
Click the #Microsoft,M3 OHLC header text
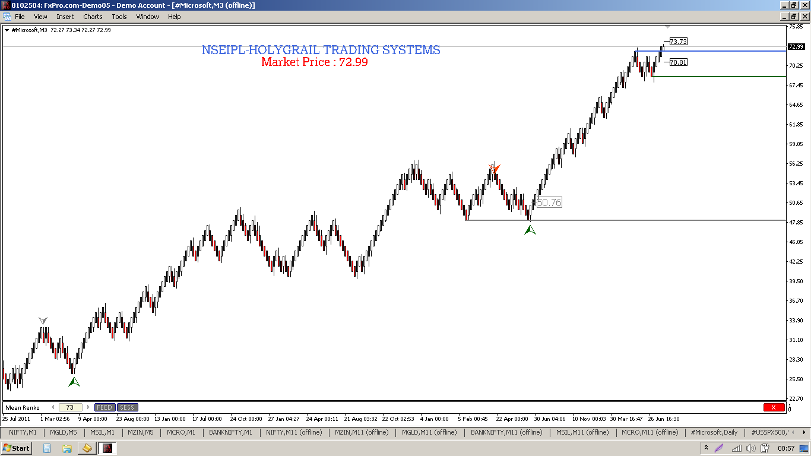(61, 30)
